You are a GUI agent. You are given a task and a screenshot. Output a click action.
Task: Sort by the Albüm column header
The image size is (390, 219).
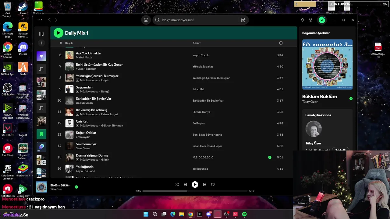click(x=197, y=43)
